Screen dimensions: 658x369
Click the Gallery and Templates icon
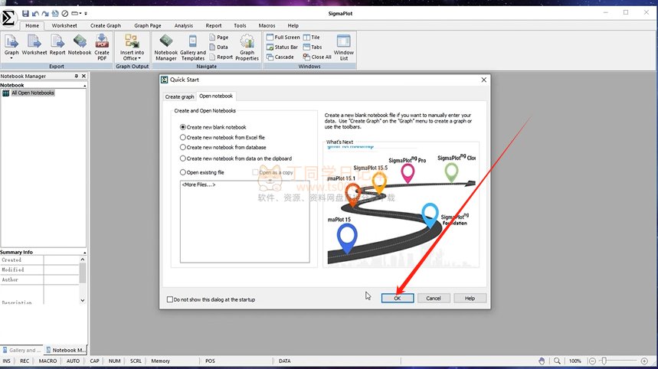pyautogui.click(x=192, y=46)
